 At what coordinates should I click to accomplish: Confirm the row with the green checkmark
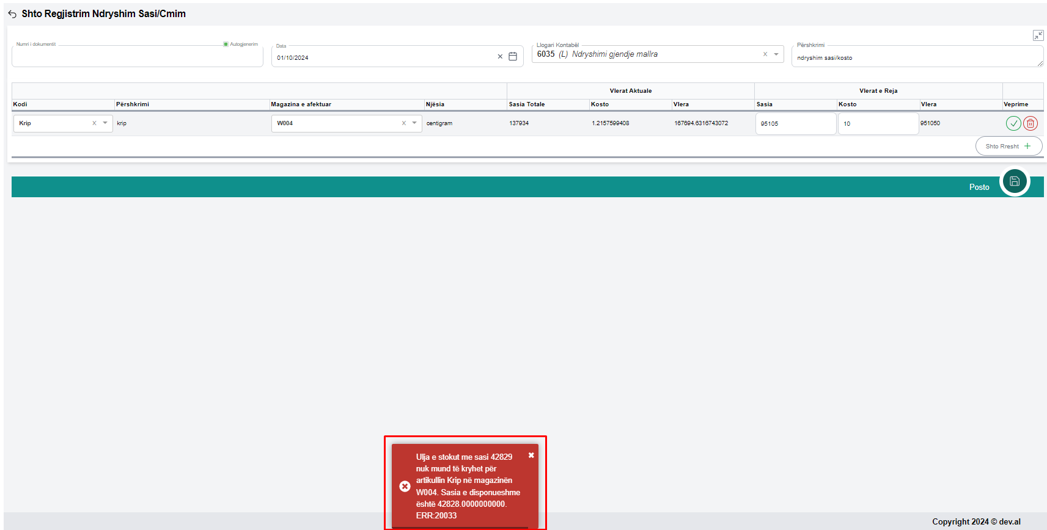[x=1013, y=123]
